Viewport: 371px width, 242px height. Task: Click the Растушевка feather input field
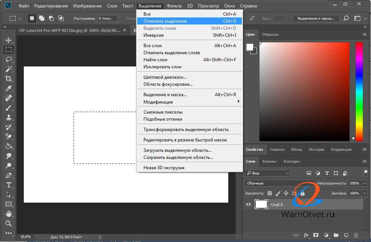point(107,18)
